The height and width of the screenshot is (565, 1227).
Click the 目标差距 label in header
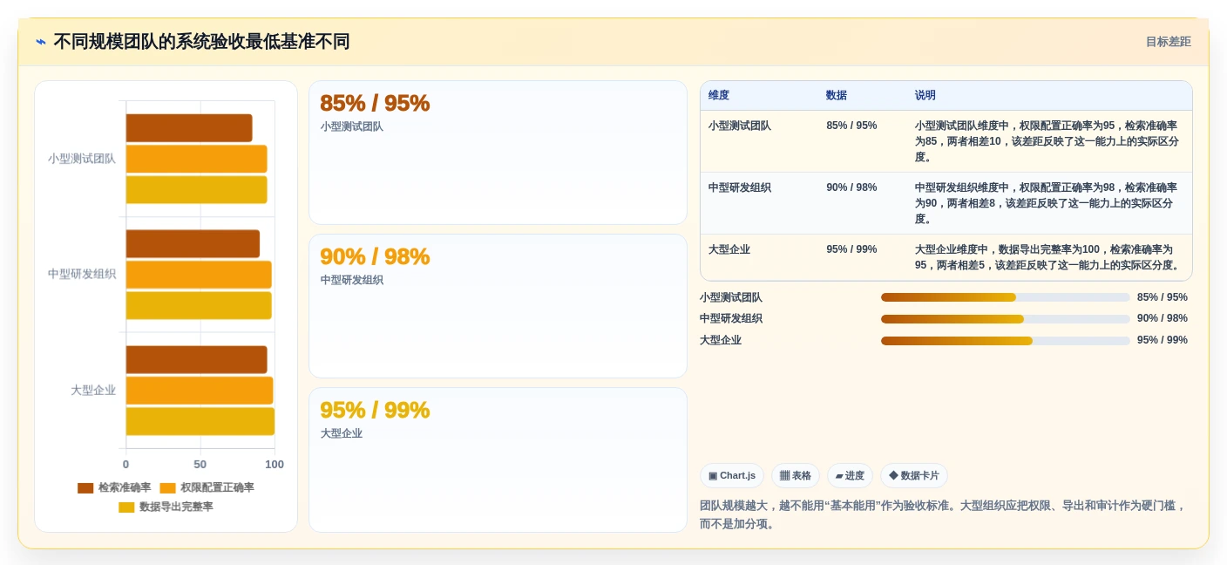pos(1168,42)
